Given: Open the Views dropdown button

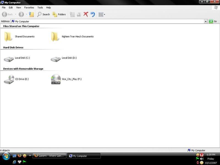Looking at the screenshot, I should click(x=102, y=15).
